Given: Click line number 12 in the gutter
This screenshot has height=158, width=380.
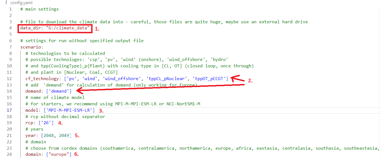Looking at the screenshot, I should point(9,79).
